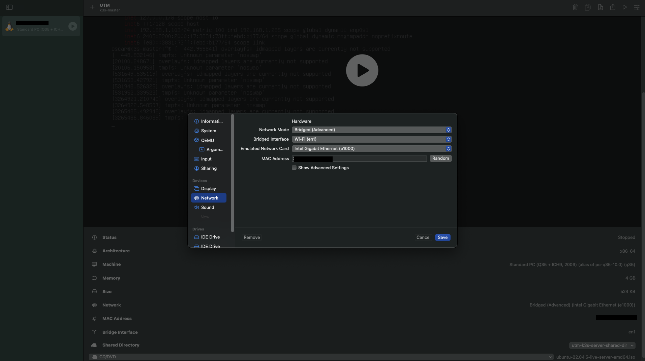Screen dimensions: 645x361
Task: Open System settings in the configuration sidebar
Action: 208,131
